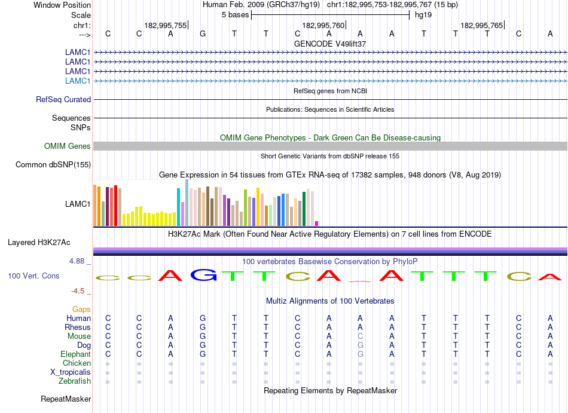Click position marker 182,995,760
The width and height of the screenshot is (568, 413).
pyautogui.click(x=323, y=25)
